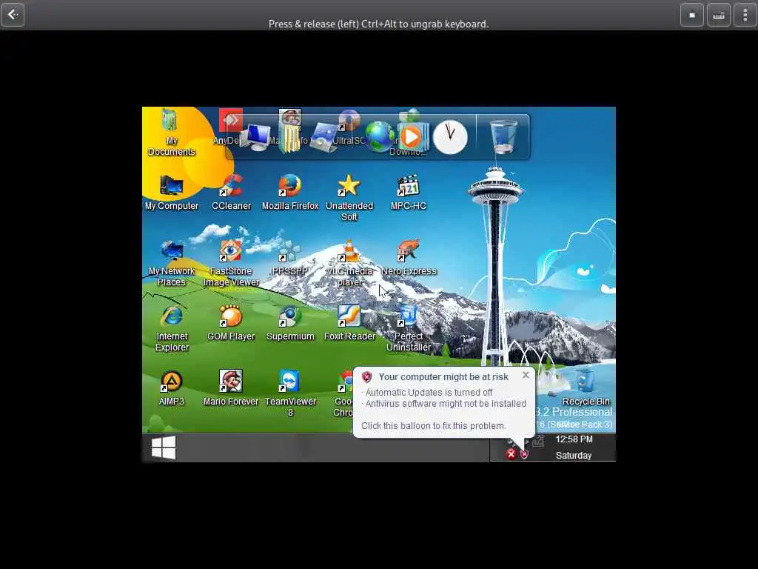
Task: Open VLC media player shortcut
Action: click(x=349, y=264)
